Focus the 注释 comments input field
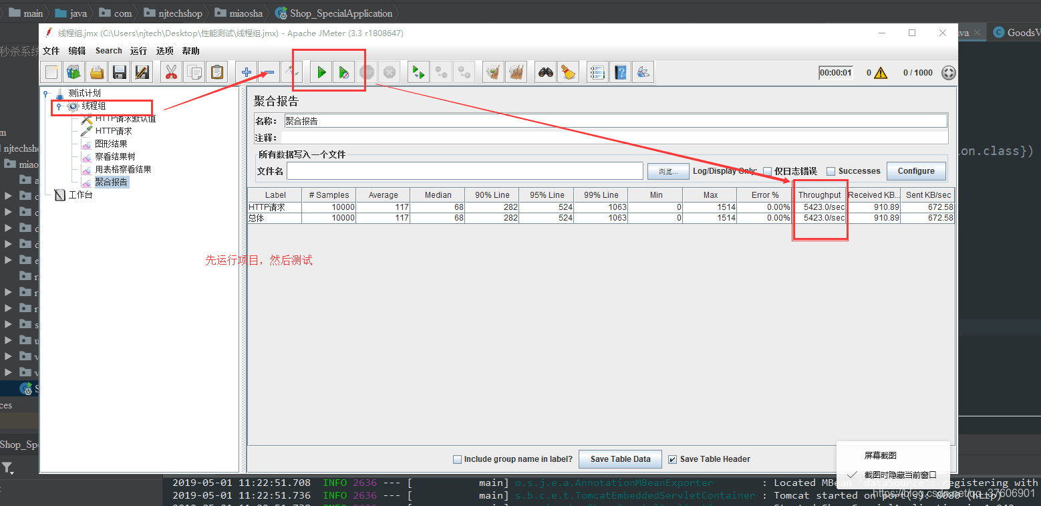 click(615, 138)
